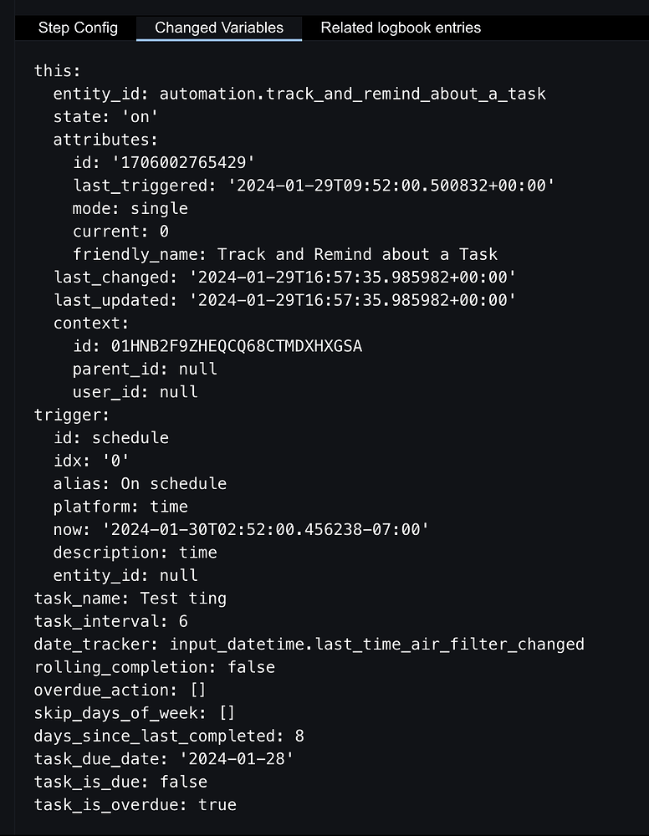Click the days_since_last_completed: 8 line
The image size is (649, 836).
coord(169,736)
